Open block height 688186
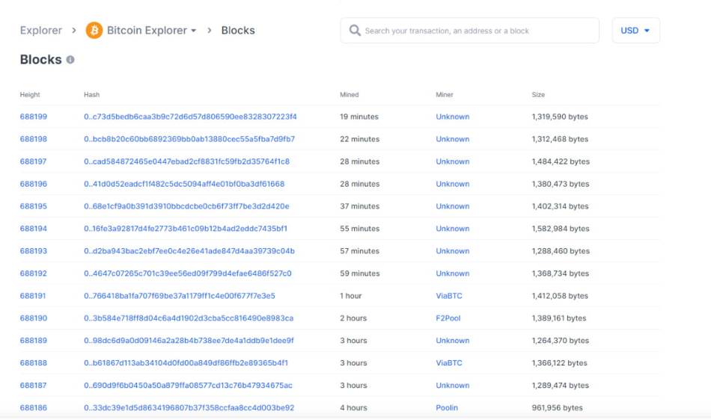This screenshot has width=711, height=420. (34, 408)
